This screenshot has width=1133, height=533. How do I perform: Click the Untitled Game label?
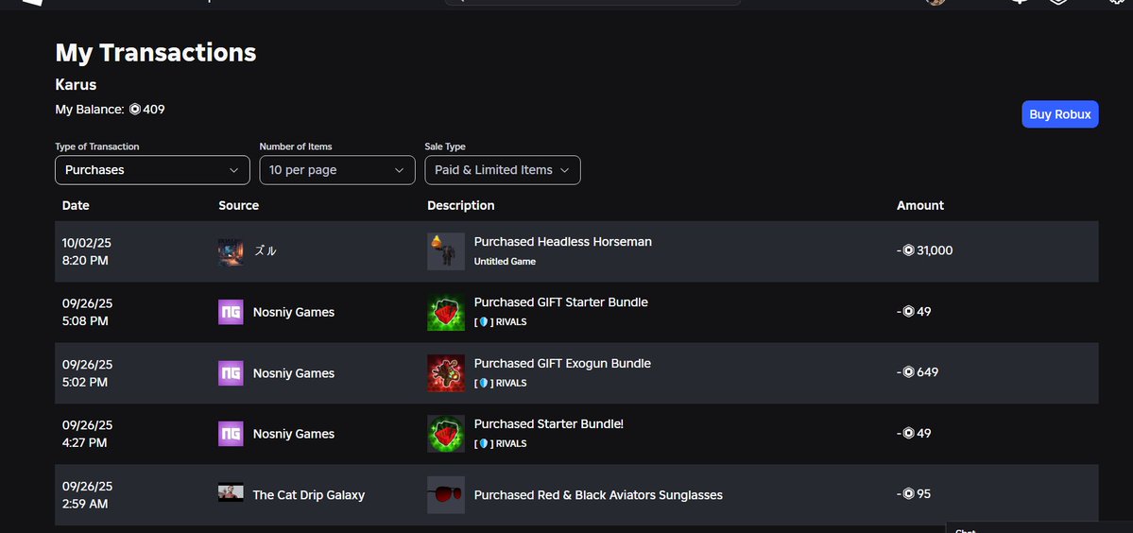click(505, 262)
